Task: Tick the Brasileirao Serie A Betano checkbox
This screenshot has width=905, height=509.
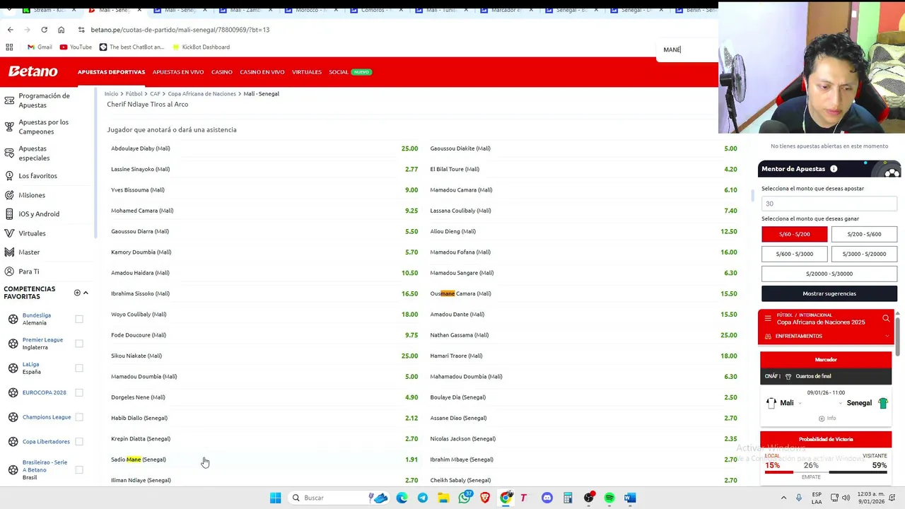Action: (79, 469)
